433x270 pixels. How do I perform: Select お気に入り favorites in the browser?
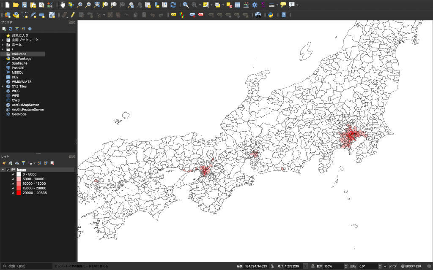[19, 35]
